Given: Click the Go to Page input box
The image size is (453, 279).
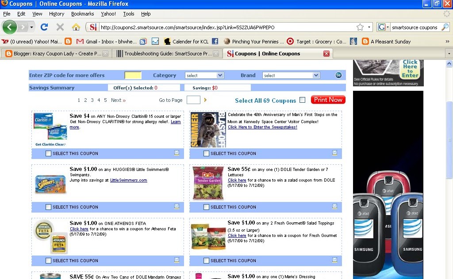Looking at the screenshot, I should 194,100.
